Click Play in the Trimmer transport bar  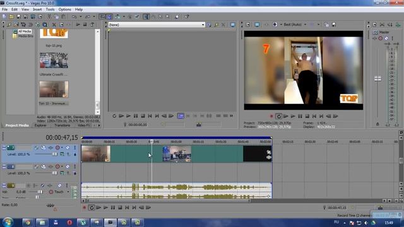[x=128, y=116]
